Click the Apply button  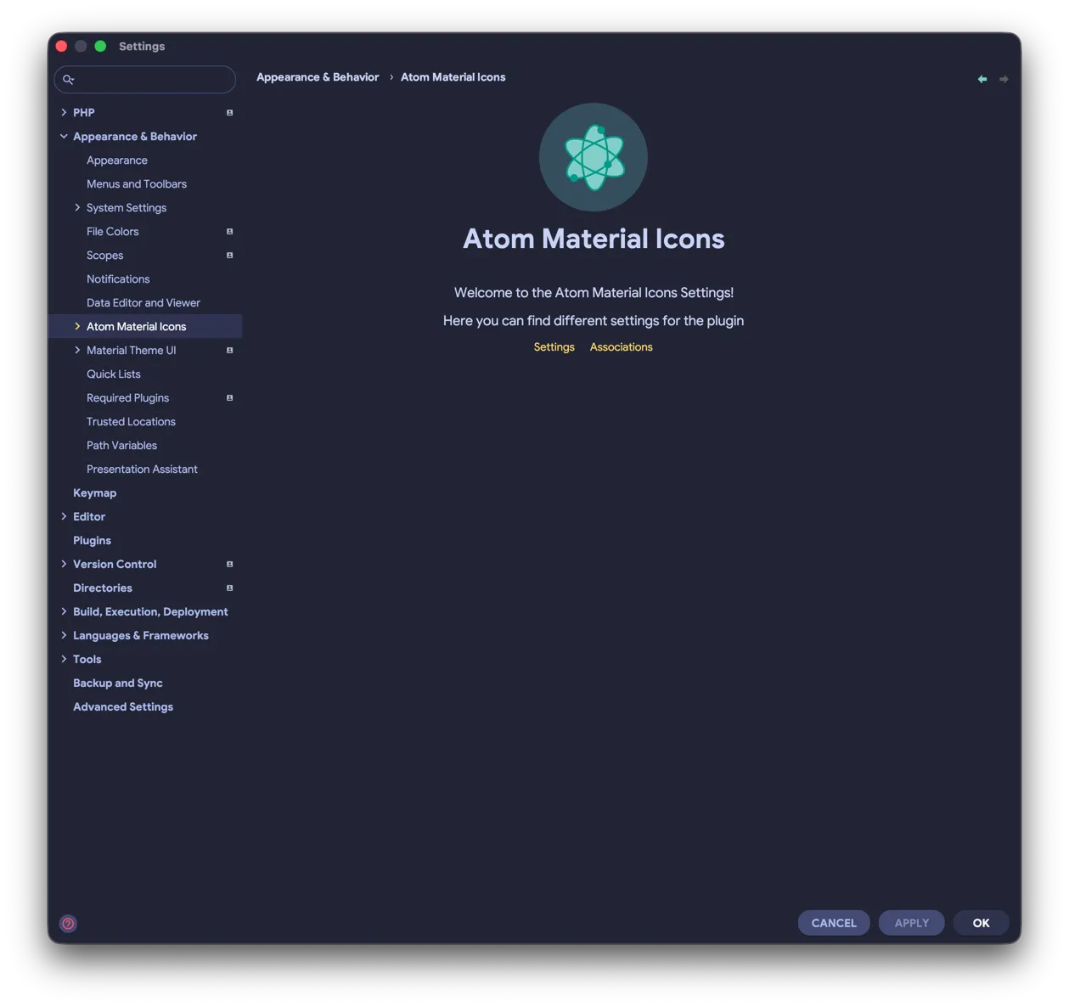[x=912, y=923]
